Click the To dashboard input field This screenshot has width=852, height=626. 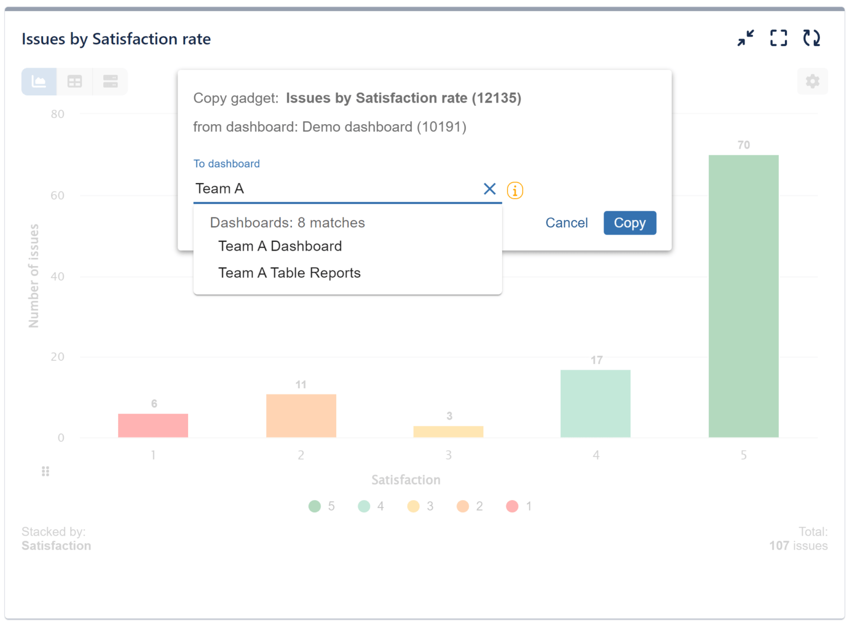[x=336, y=189]
